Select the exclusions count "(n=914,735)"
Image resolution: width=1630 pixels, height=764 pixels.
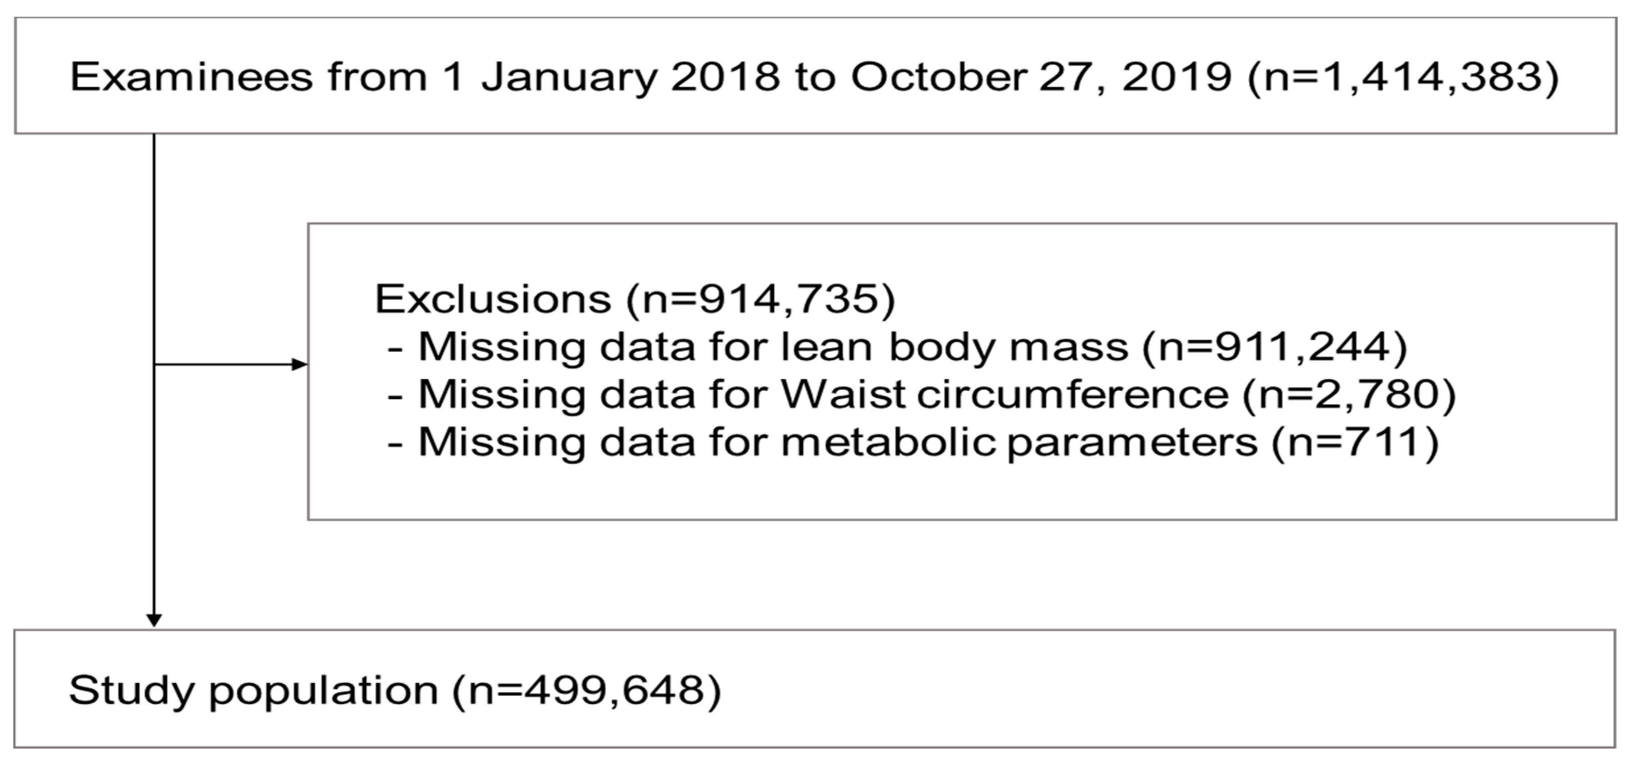tap(760, 299)
